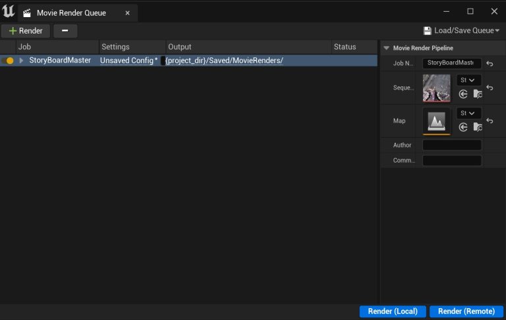Reset Sequence property to default
This screenshot has height=320, width=506.
pyautogui.click(x=490, y=88)
